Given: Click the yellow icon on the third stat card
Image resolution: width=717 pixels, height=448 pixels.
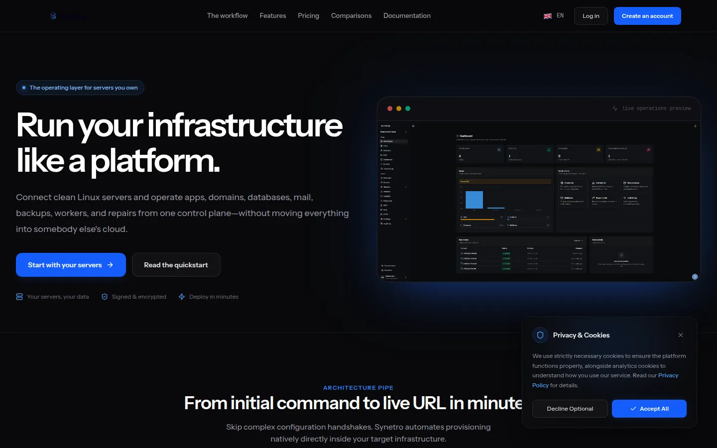Looking at the screenshot, I should 598,149.
